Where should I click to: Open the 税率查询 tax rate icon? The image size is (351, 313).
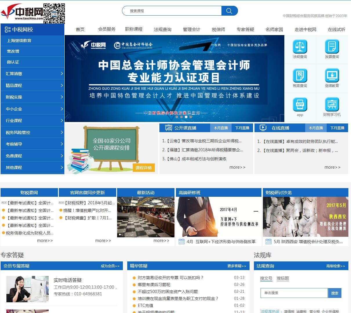coord(300,75)
